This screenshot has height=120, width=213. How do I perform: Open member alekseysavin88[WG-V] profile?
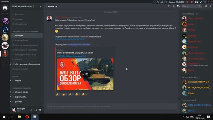click(196, 82)
